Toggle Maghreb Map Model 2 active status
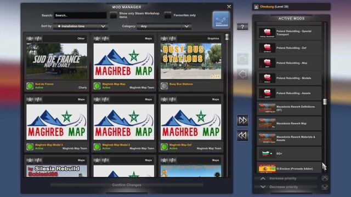The height and width of the screenshot is (197, 351). [x=97, y=147]
